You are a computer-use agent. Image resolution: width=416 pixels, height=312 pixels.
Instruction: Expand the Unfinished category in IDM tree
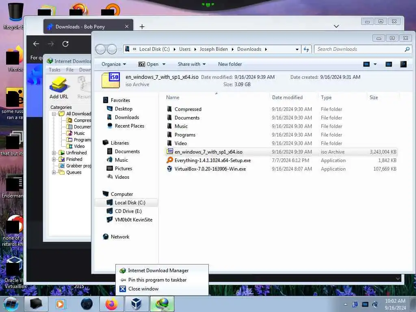54,153
